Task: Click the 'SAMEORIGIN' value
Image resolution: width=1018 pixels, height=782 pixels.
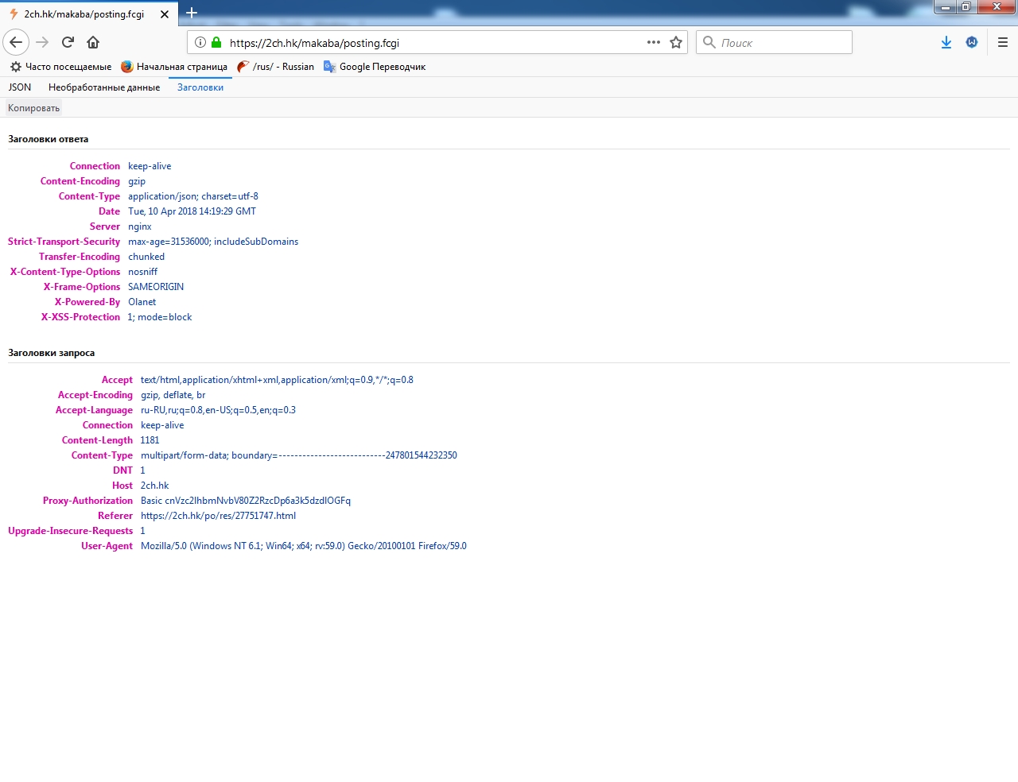Action: pos(156,287)
